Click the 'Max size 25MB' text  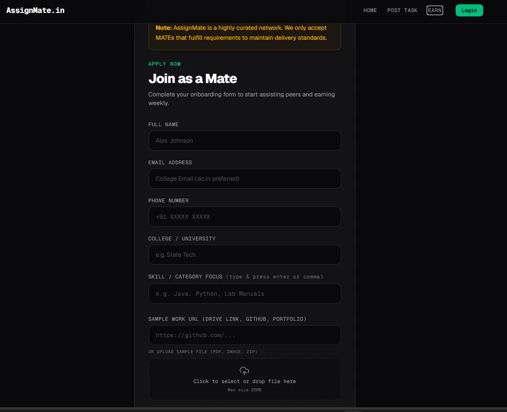pos(244,390)
